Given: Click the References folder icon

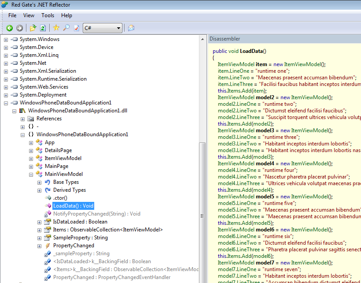Looking at the screenshot, I should click(31, 119).
